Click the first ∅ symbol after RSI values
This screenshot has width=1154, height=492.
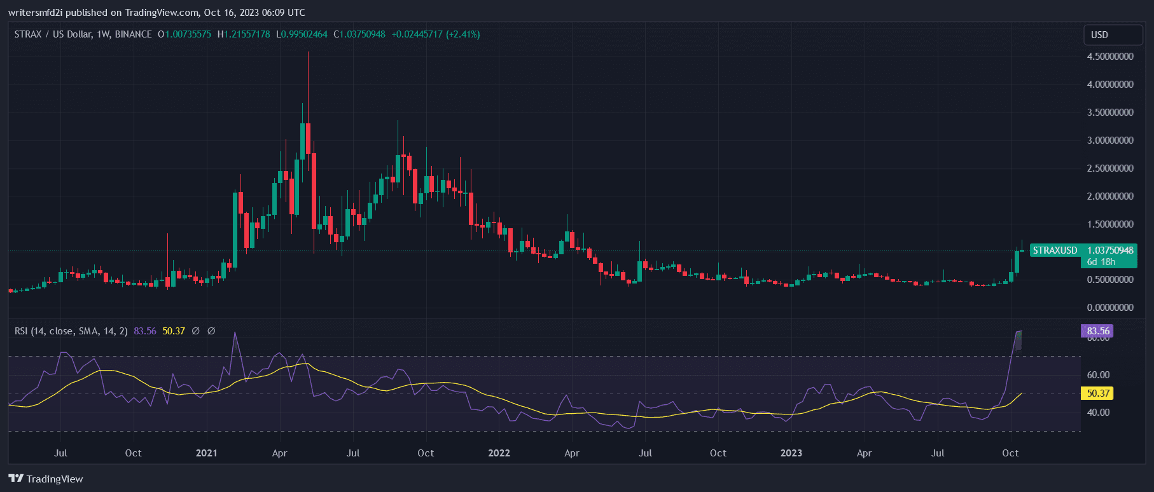pyautogui.click(x=196, y=331)
